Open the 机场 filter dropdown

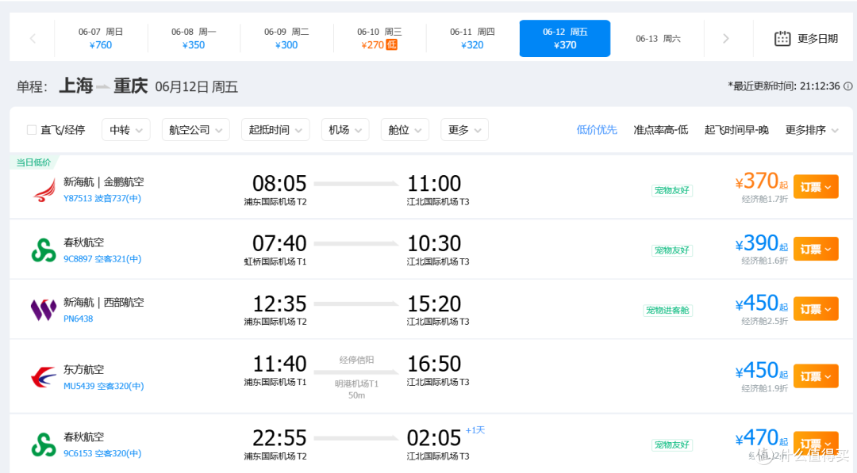pyautogui.click(x=345, y=130)
